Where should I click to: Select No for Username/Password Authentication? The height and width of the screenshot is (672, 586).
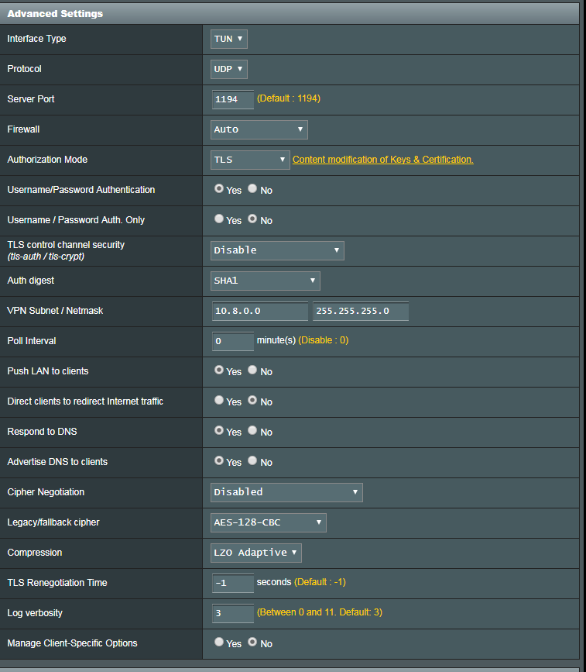[x=252, y=189]
